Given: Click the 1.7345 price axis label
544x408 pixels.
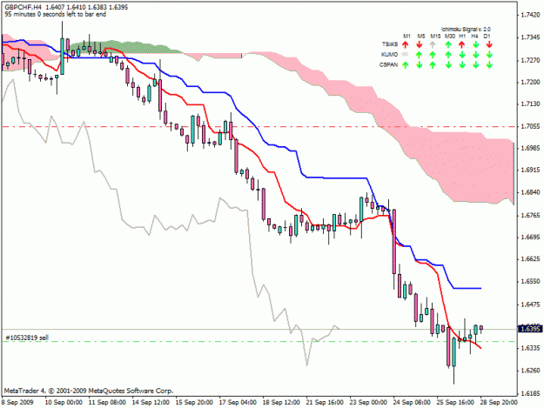Looking at the screenshot, I should pyautogui.click(x=531, y=37).
